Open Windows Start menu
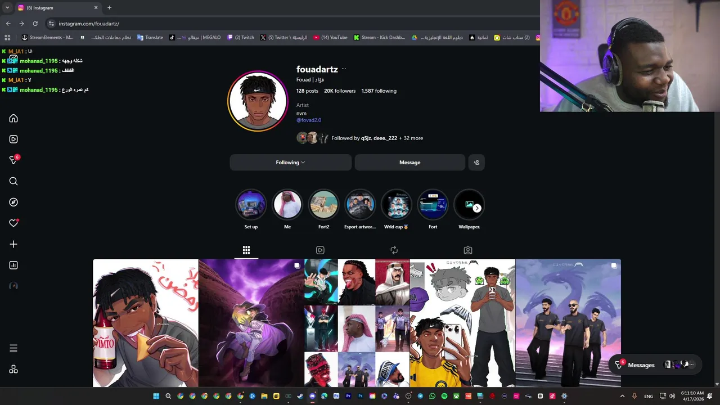This screenshot has height=405, width=720. (156, 396)
